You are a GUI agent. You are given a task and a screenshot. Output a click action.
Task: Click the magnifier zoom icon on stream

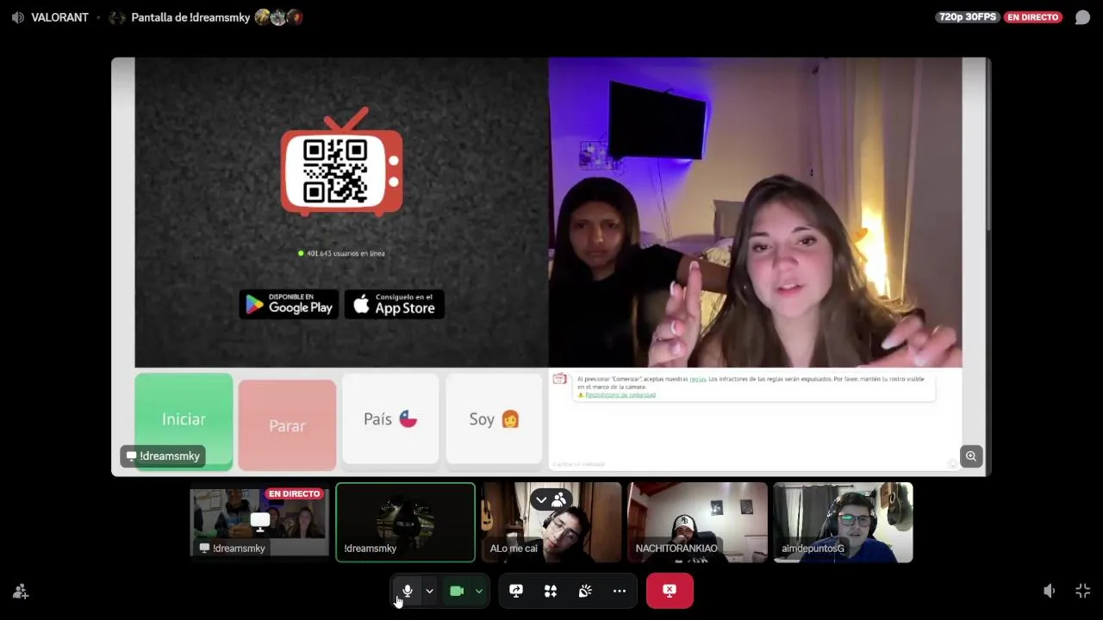tap(971, 456)
